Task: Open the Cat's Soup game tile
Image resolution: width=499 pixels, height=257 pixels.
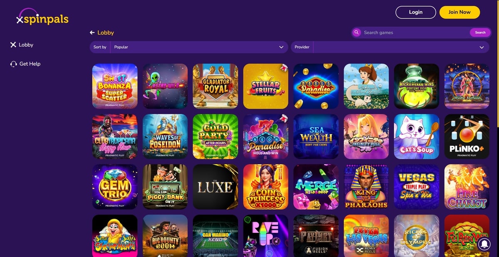Action: coord(417,136)
